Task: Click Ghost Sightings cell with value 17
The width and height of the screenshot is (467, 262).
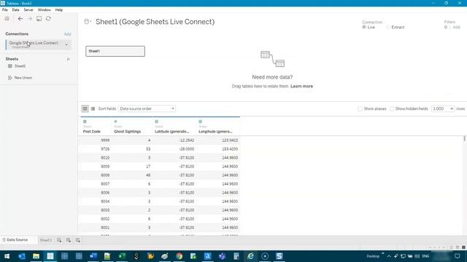Action: [148, 167]
